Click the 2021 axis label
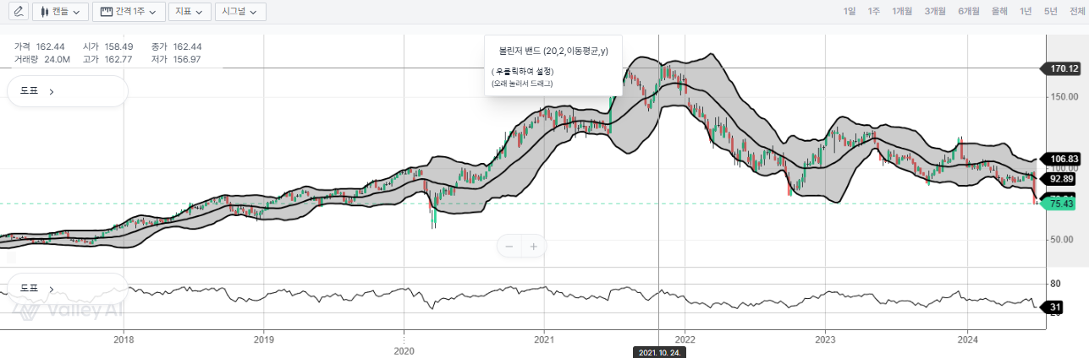1089x358 pixels. tap(544, 340)
